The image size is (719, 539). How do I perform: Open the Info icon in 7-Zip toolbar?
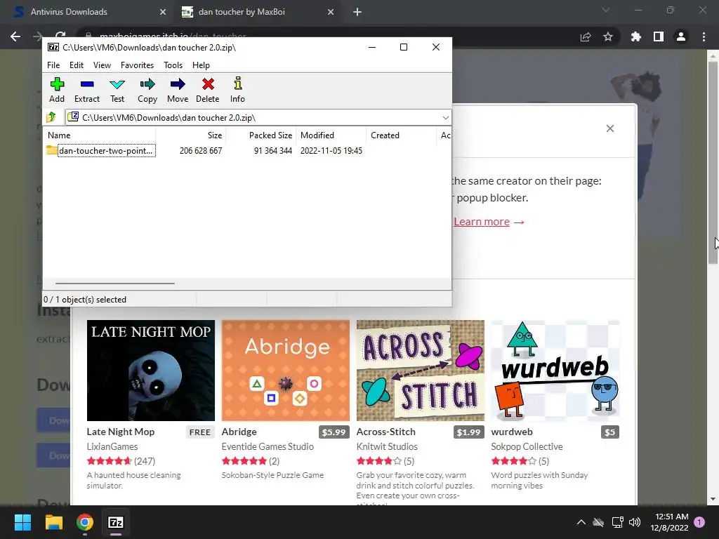point(237,90)
